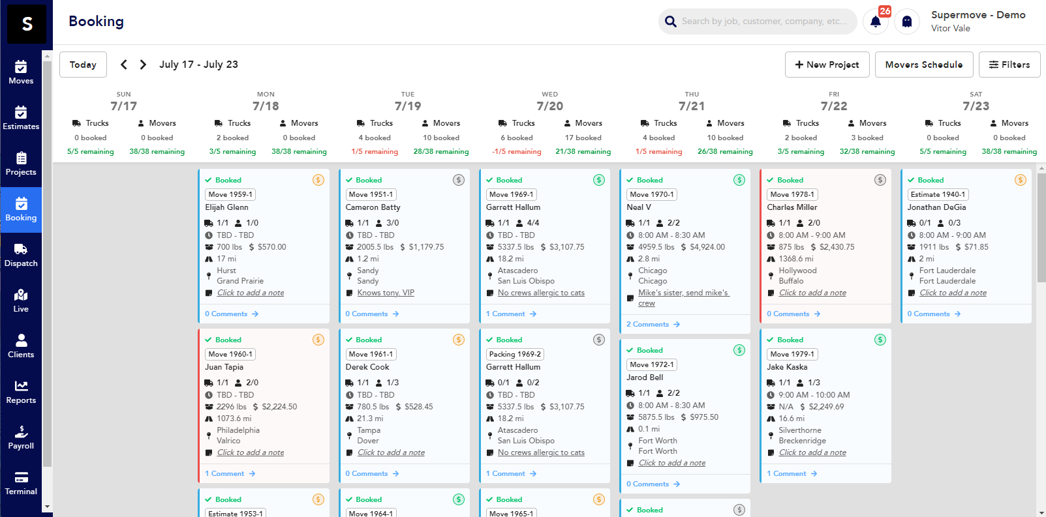
Task: Advance to next week with right chevron
Action: click(x=143, y=65)
